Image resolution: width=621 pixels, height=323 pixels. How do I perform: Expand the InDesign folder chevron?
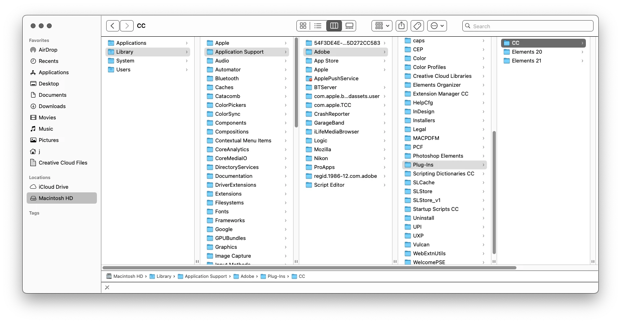tap(483, 112)
